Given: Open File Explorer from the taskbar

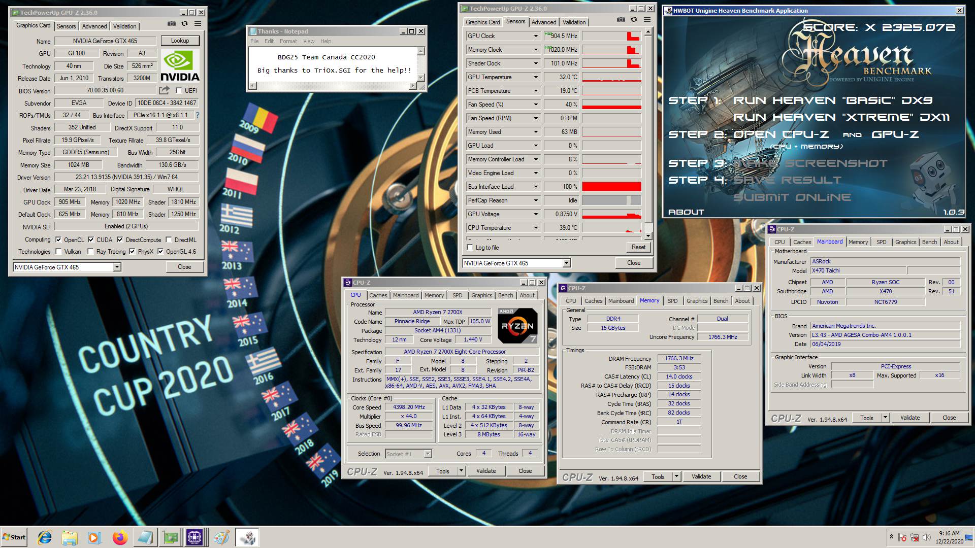Looking at the screenshot, I should click(70, 537).
